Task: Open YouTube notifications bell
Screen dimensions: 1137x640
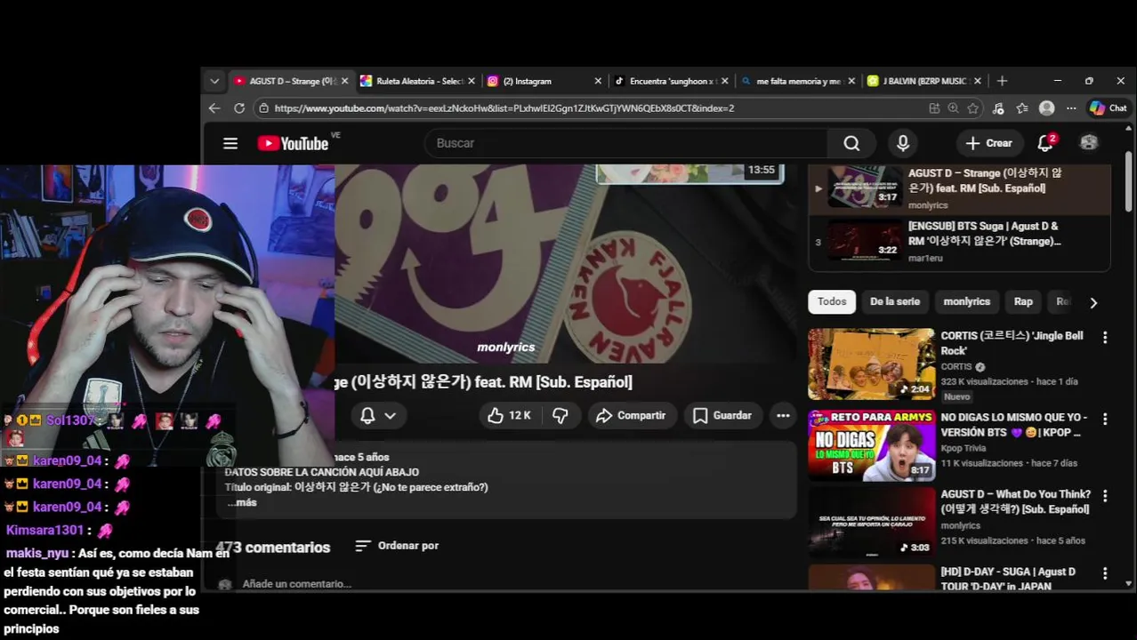Action: click(1045, 143)
